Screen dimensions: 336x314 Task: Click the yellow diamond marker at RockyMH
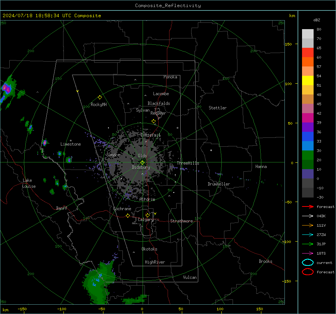[x=100, y=97]
